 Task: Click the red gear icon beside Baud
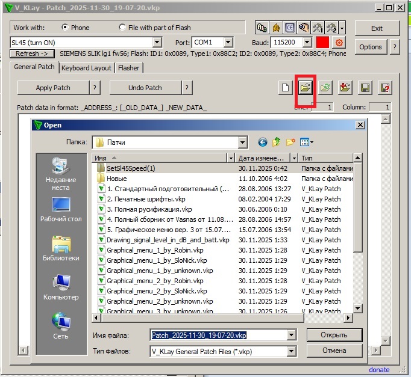[339, 43]
